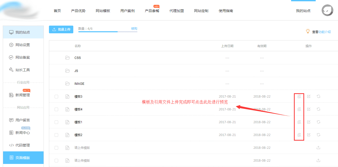
Task: Tick checkbox of last 请上传模版 row
Action: pos(56,161)
